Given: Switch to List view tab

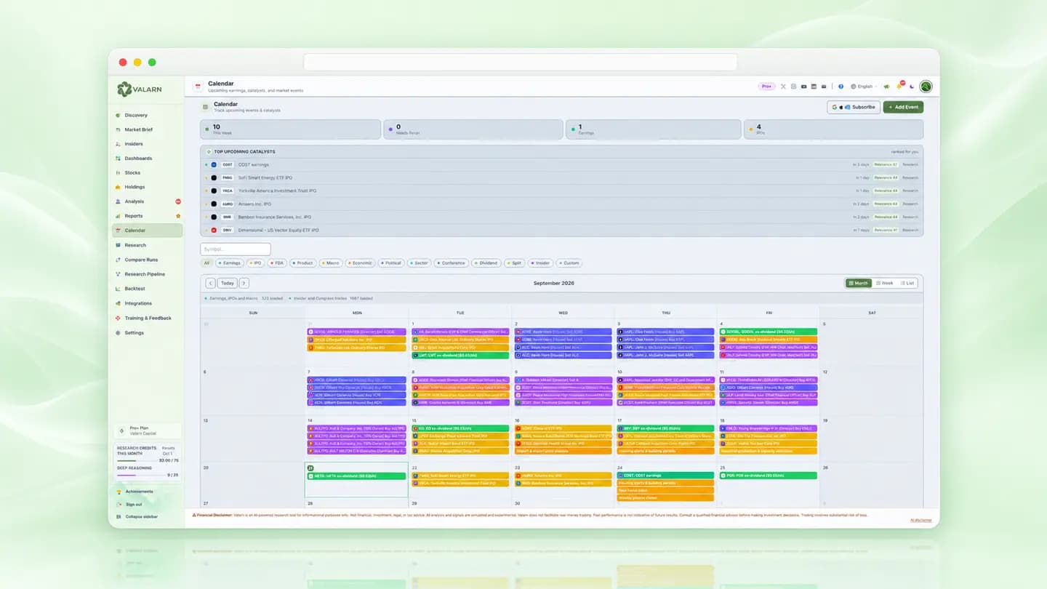Looking at the screenshot, I should tap(907, 283).
